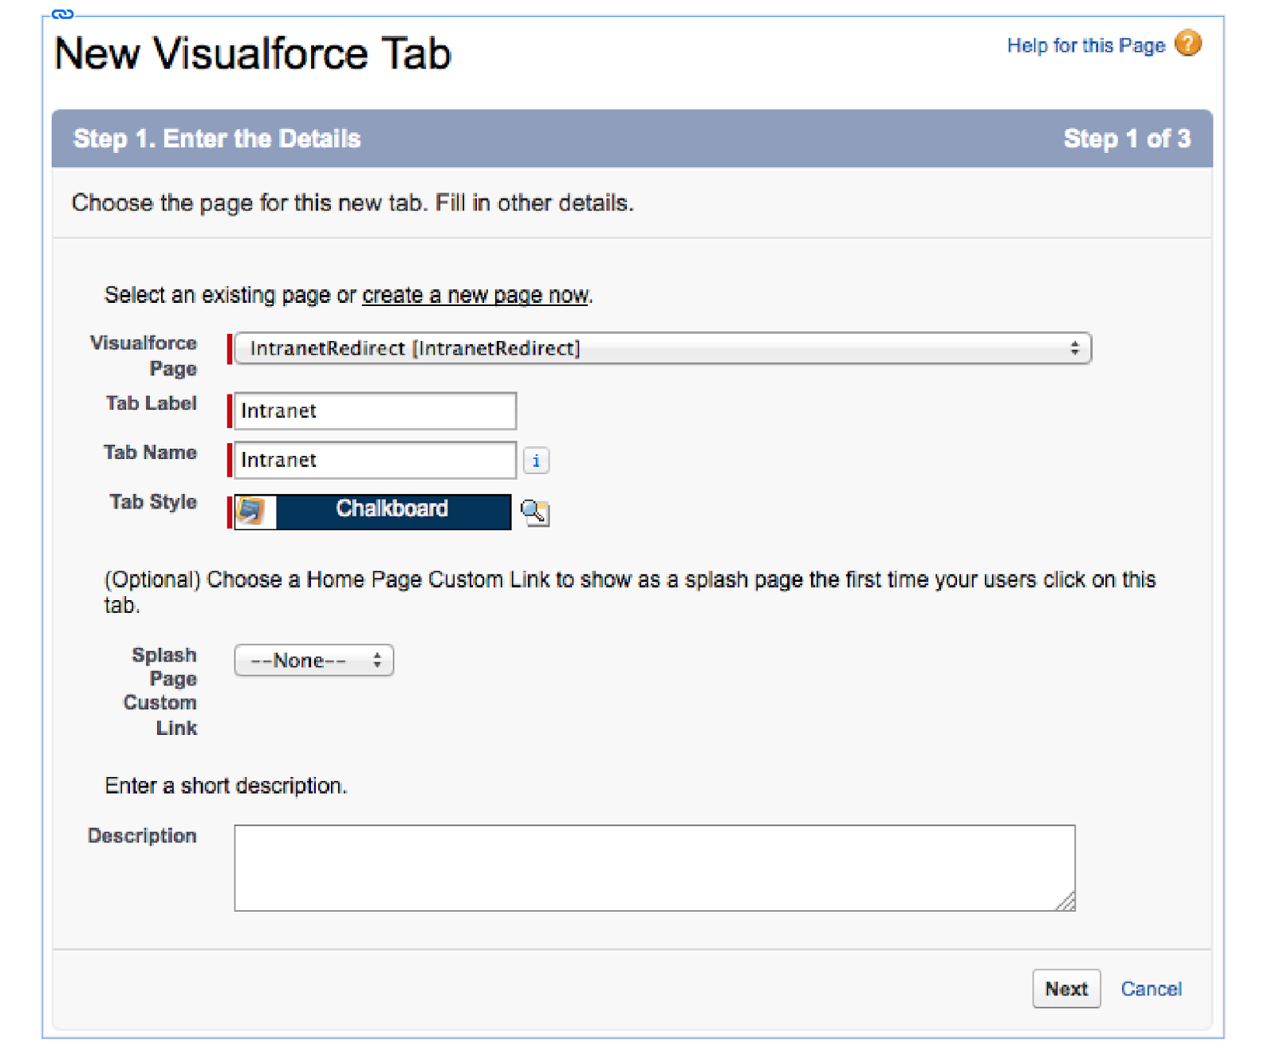Image resolution: width=1276 pixels, height=1056 pixels.
Task: Click the blue chain link icon
Action: tap(62, 14)
